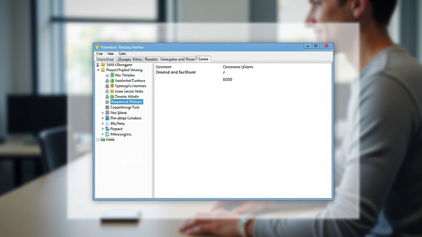Select the details-pane row containing the word "and"
Screen dimensions: 422x237
[176, 72]
